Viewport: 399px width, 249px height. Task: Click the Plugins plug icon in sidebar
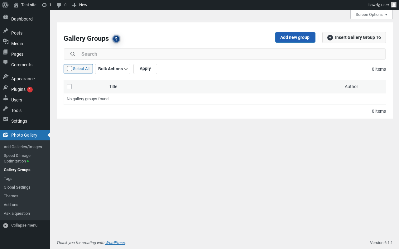pos(6,89)
